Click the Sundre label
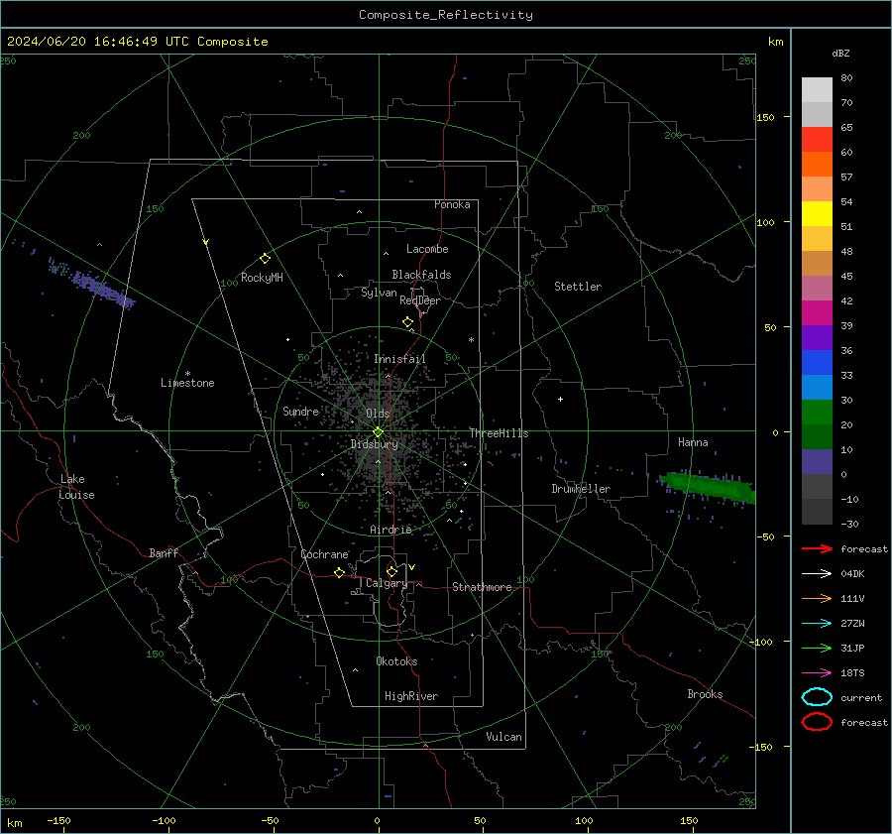 [x=300, y=411]
